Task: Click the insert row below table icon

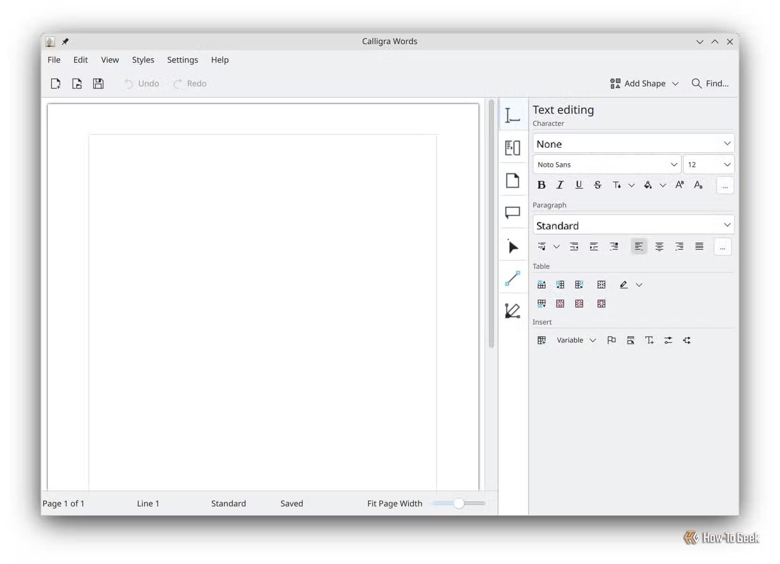Action: click(542, 304)
